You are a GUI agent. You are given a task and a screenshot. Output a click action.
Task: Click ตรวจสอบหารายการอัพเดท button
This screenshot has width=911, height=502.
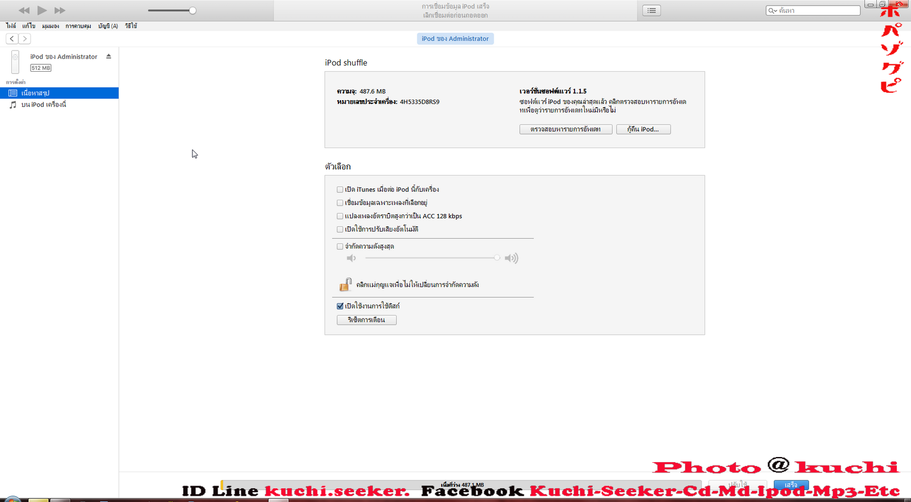coord(565,129)
